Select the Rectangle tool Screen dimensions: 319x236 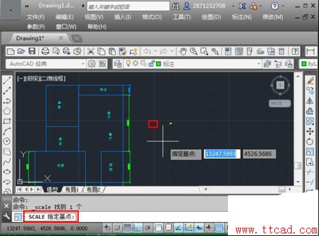click(7, 121)
